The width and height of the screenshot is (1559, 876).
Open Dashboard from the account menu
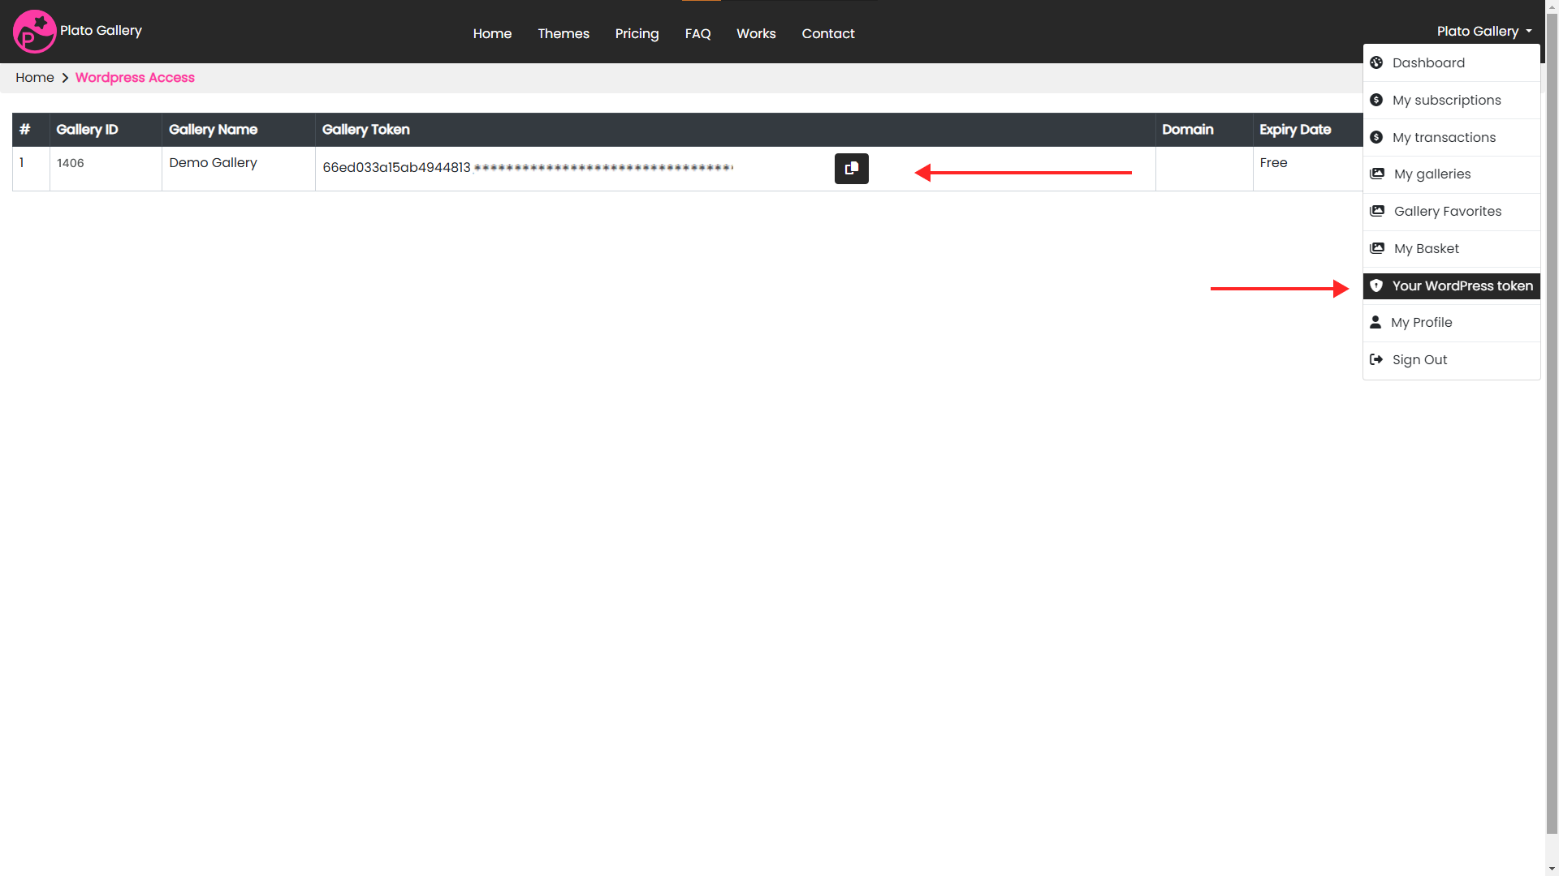1452,62
